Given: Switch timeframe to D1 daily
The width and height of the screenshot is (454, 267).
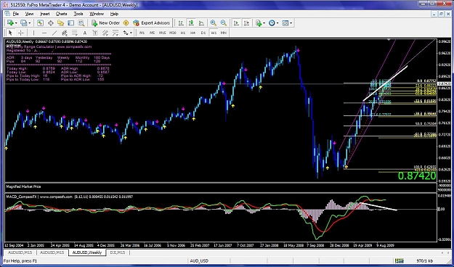Looking at the screenshot, I should tap(203, 33).
